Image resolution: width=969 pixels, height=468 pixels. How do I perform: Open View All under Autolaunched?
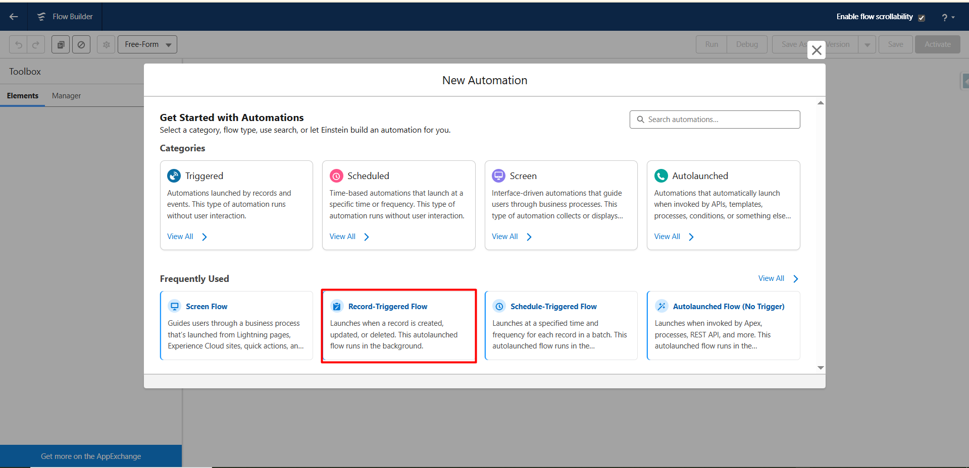click(x=667, y=237)
